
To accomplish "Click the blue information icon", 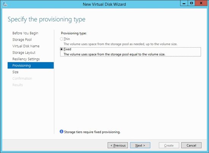I will tap(62, 132).
